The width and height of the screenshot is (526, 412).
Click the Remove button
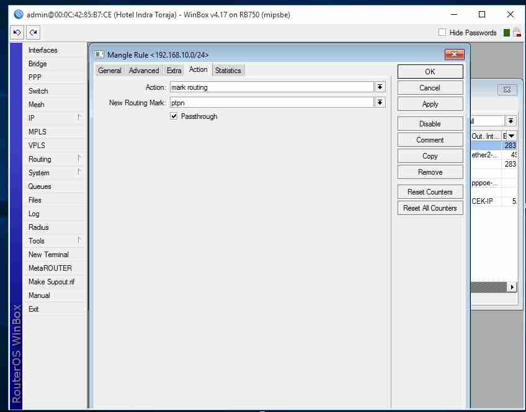pyautogui.click(x=430, y=172)
